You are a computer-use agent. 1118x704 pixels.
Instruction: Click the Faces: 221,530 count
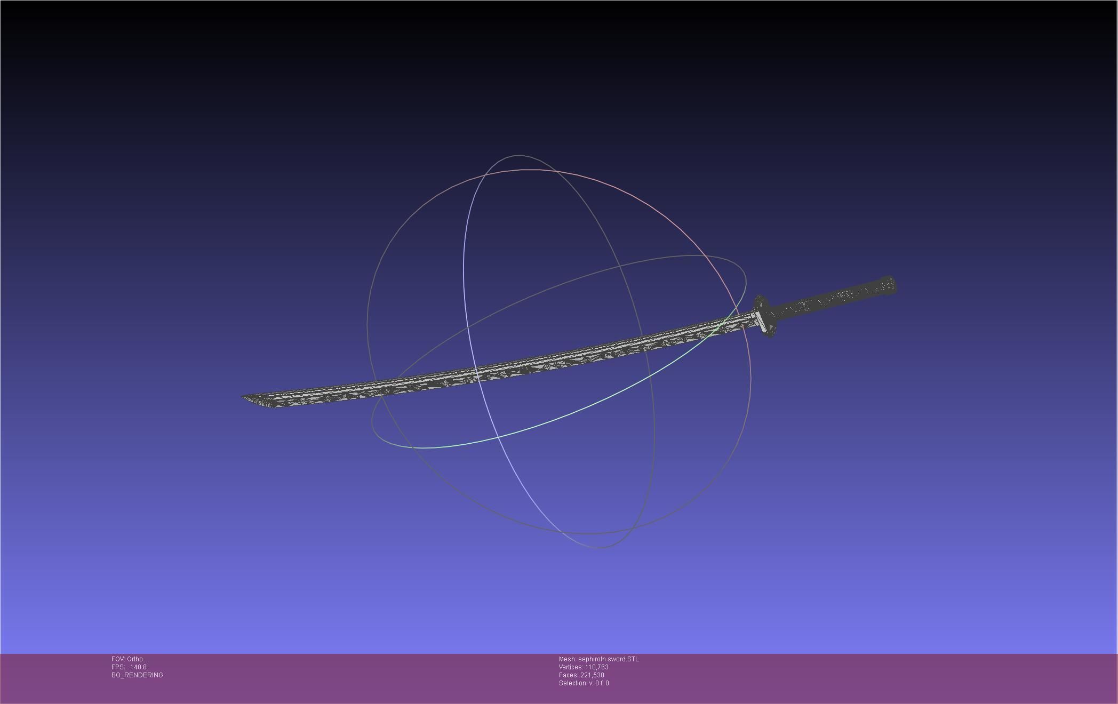pos(581,675)
